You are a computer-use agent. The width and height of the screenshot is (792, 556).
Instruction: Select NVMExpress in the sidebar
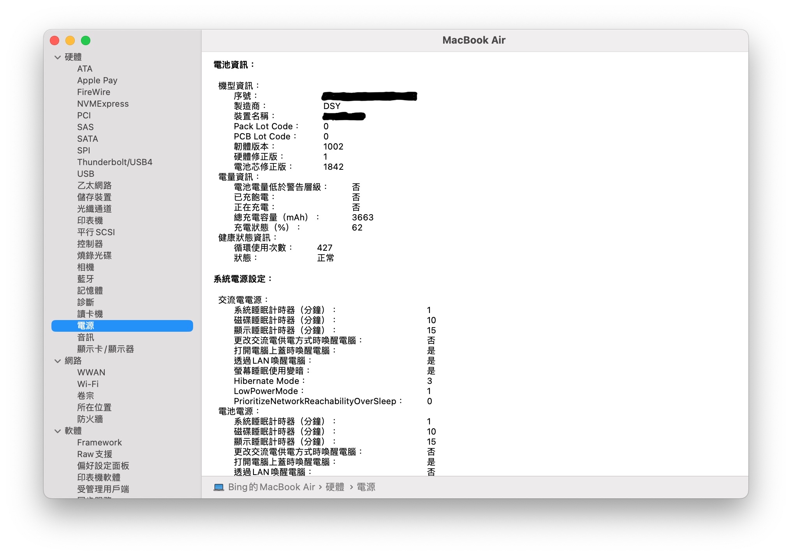pos(103,104)
